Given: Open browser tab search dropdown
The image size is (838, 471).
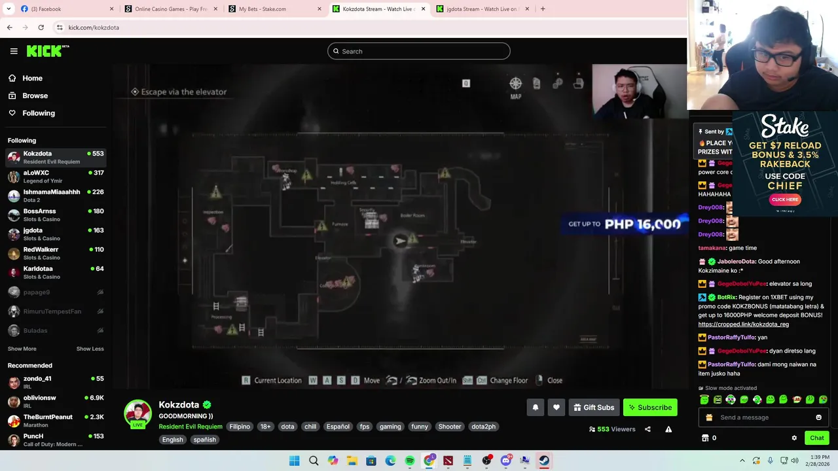Looking at the screenshot, I should [x=9, y=9].
